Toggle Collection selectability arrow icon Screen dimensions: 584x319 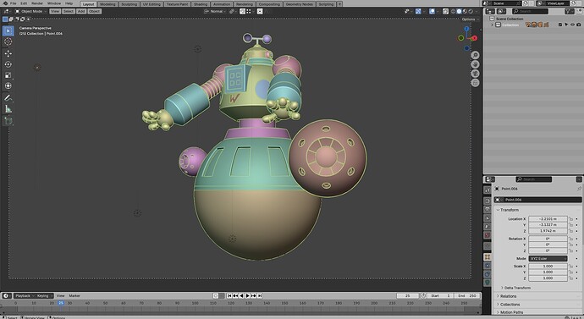click(x=566, y=25)
